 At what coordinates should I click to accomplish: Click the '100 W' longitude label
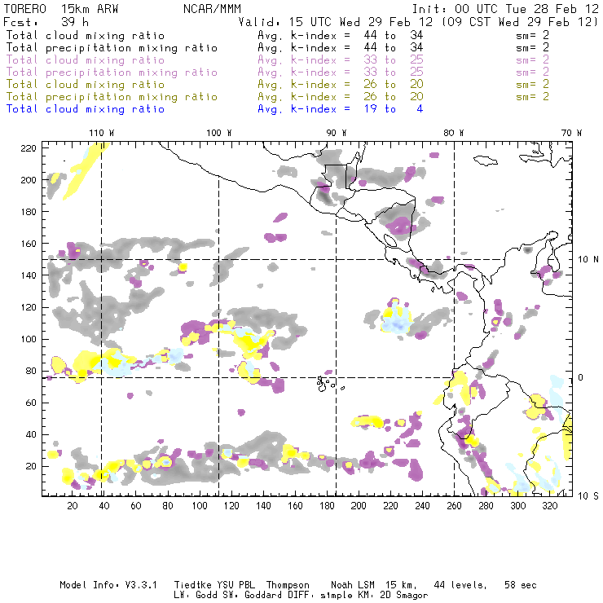tap(219, 133)
